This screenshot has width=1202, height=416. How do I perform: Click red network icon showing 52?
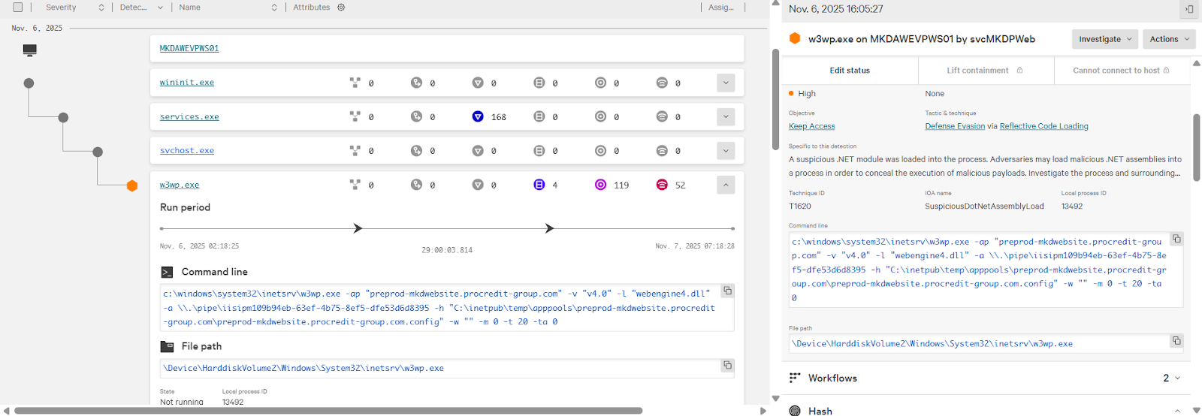(662, 185)
